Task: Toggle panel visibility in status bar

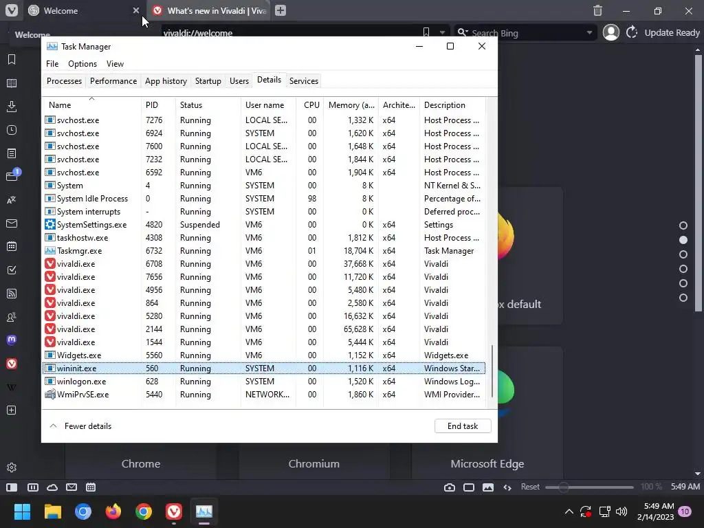Action: click(x=12, y=487)
